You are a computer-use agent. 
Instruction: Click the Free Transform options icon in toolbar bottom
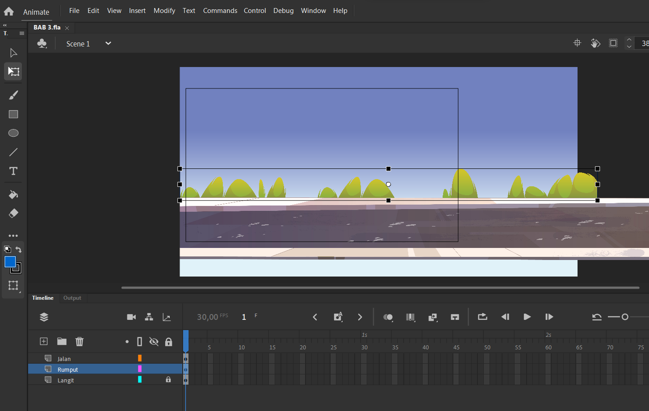(x=13, y=285)
